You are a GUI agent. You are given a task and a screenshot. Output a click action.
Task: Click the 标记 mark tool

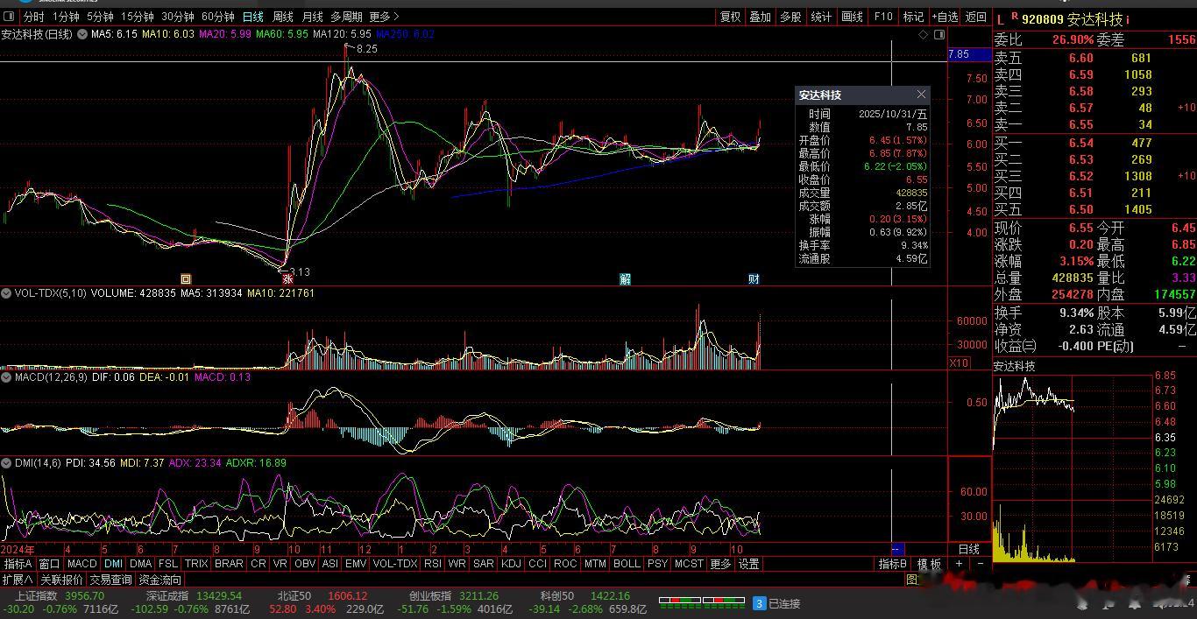pyautogui.click(x=913, y=17)
